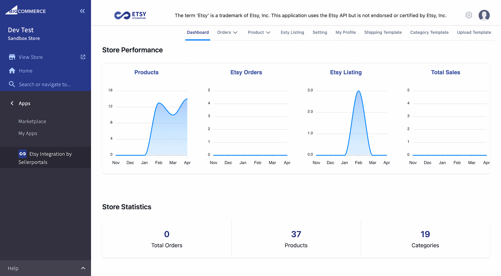The width and height of the screenshot is (501, 276).
Task: Click the View Store storefront icon
Action: 12,57
